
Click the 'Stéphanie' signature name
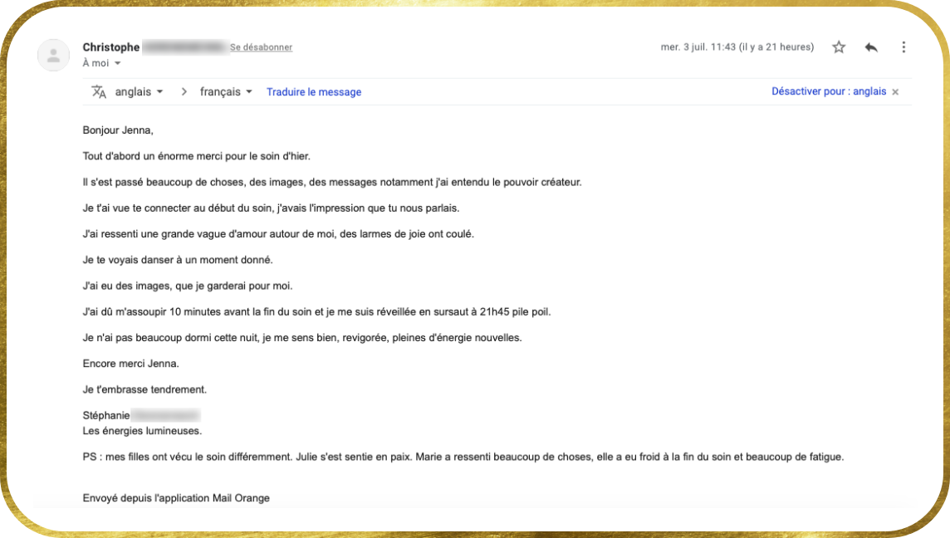tap(106, 416)
